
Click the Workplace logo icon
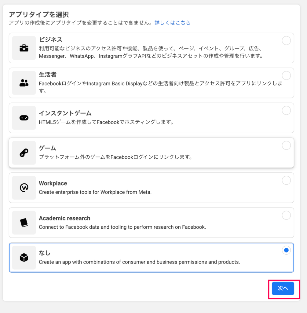tap(24, 188)
